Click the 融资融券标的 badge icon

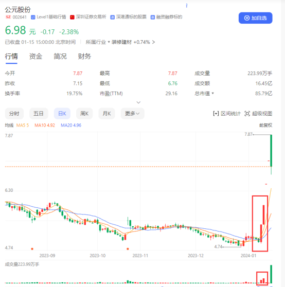[153, 17]
